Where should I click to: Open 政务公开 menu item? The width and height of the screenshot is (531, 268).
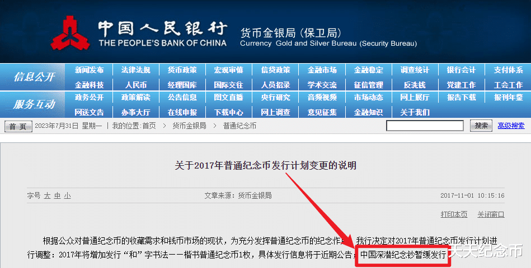point(89,97)
